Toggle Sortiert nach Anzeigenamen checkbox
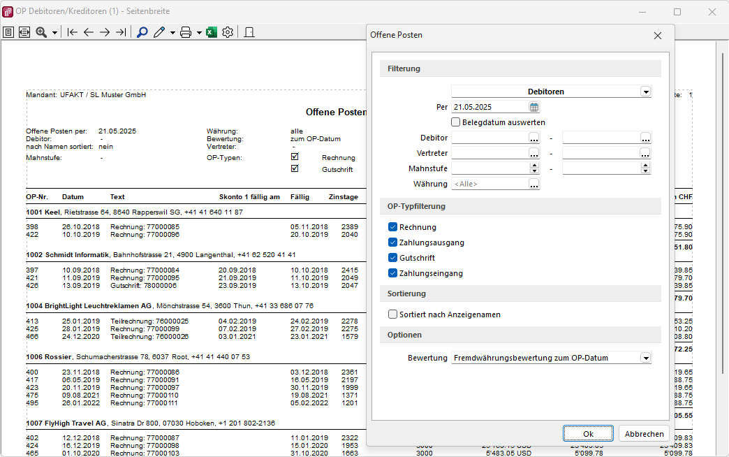Viewport: 729px width, 457px height. 392,314
